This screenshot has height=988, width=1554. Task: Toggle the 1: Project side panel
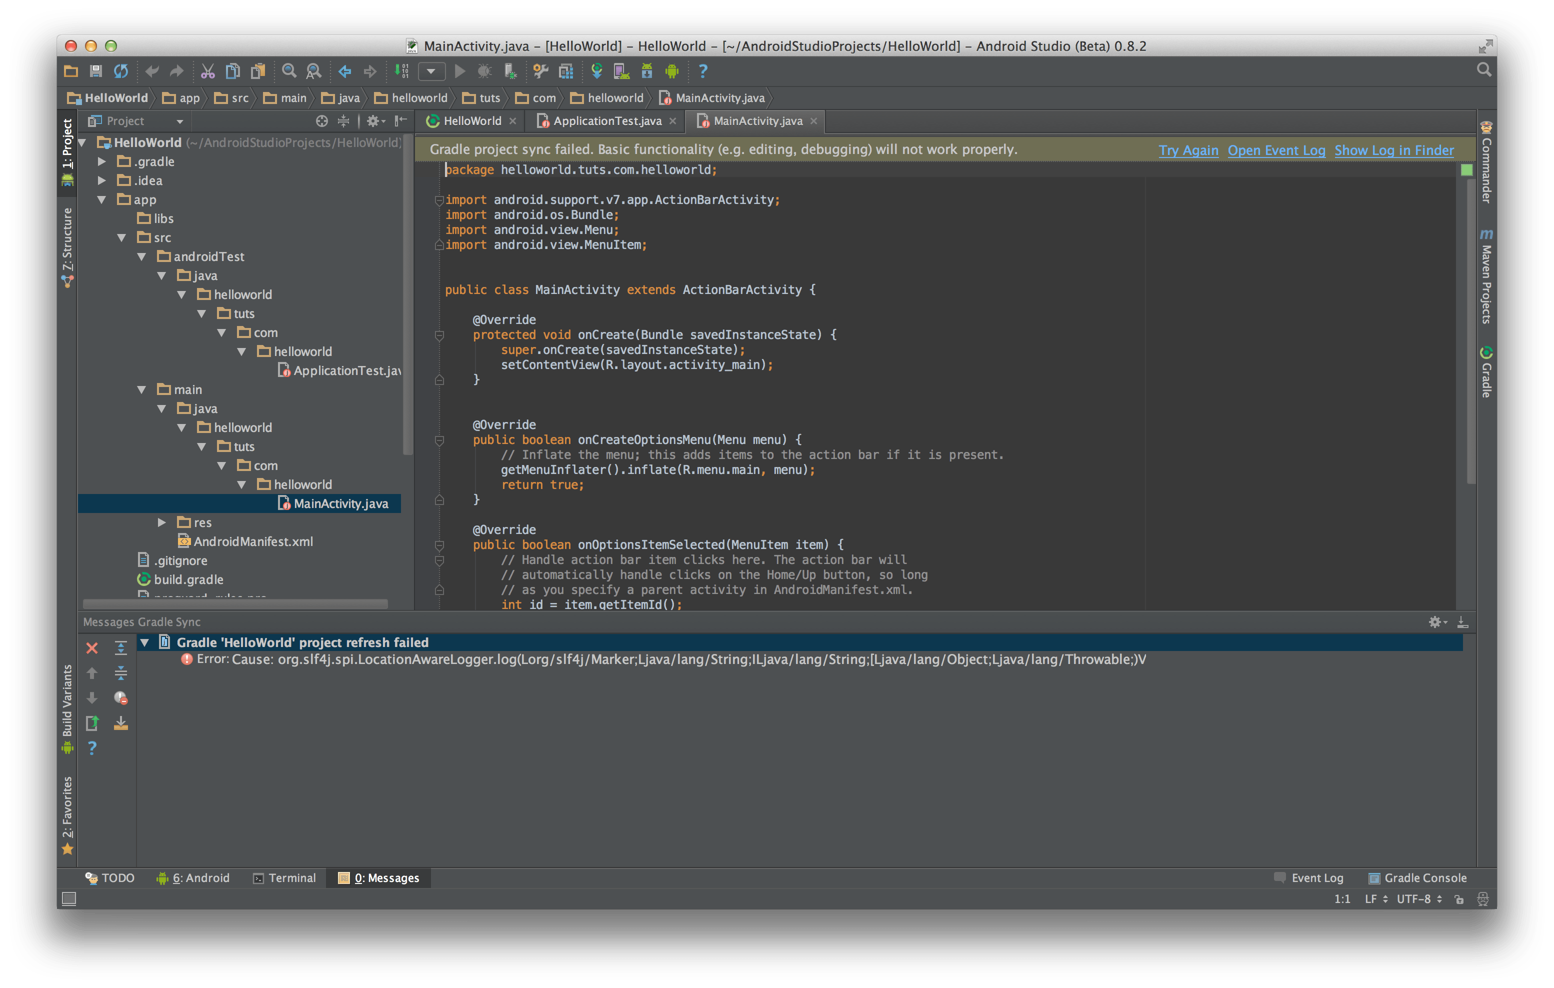pos(67,152)
